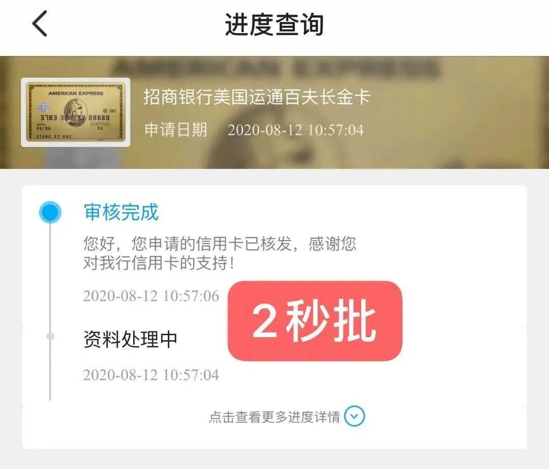
Task: Tap the red 2秒批 badge
Action: [315, 321]
